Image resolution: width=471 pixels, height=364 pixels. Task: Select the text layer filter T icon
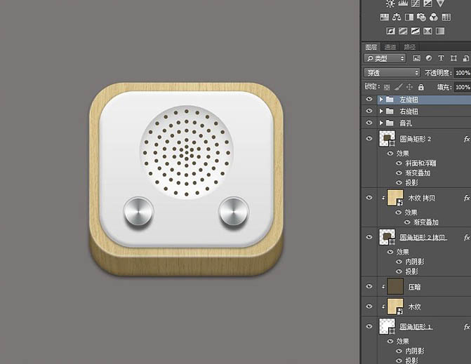[x=441, y=58]
